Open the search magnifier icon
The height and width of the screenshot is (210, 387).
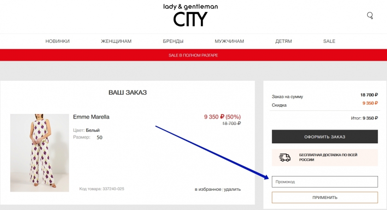coord(369,16)
